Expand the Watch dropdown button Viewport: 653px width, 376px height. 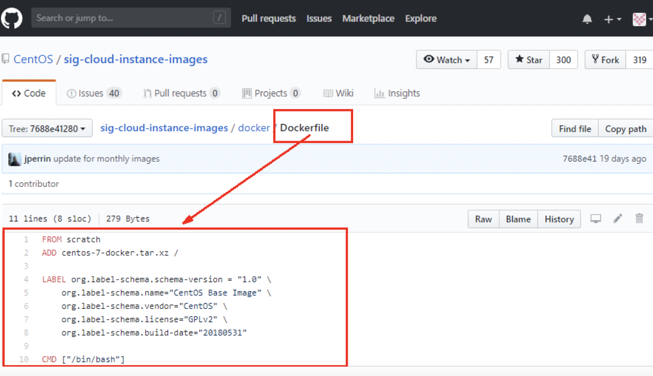(x=446, y=60)
